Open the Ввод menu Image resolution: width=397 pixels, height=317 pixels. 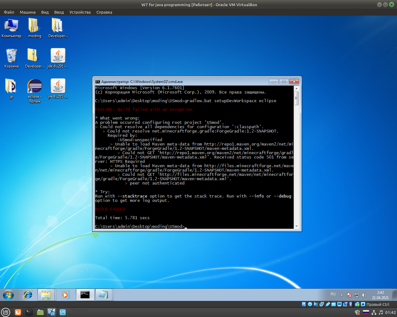59,12
